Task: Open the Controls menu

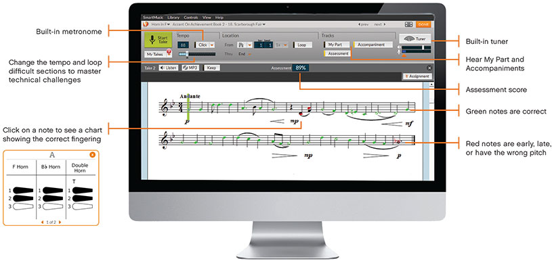Action: coord(191,17)
